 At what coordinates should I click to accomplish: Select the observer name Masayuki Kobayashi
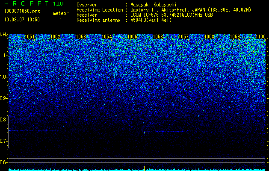tap(154, 5)
